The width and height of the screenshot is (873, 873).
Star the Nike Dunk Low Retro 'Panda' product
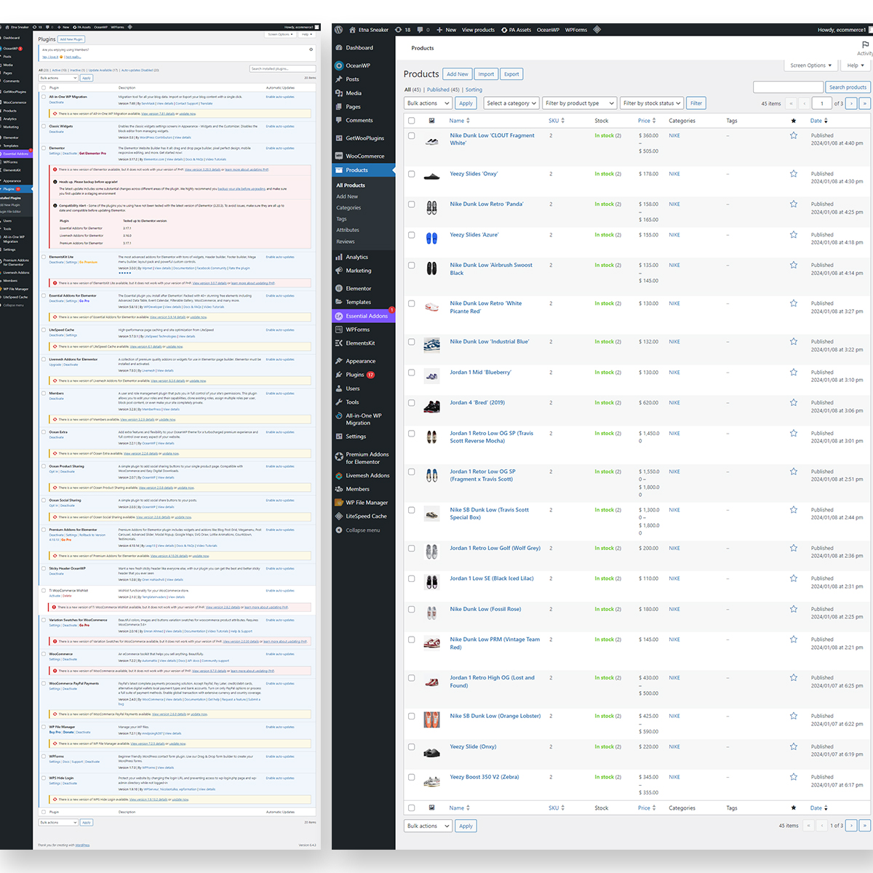[x=793, y=204]
